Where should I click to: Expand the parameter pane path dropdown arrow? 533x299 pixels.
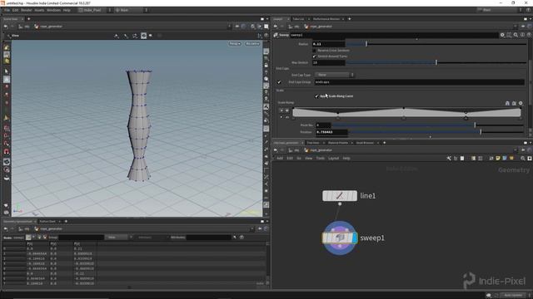point(516,27)
